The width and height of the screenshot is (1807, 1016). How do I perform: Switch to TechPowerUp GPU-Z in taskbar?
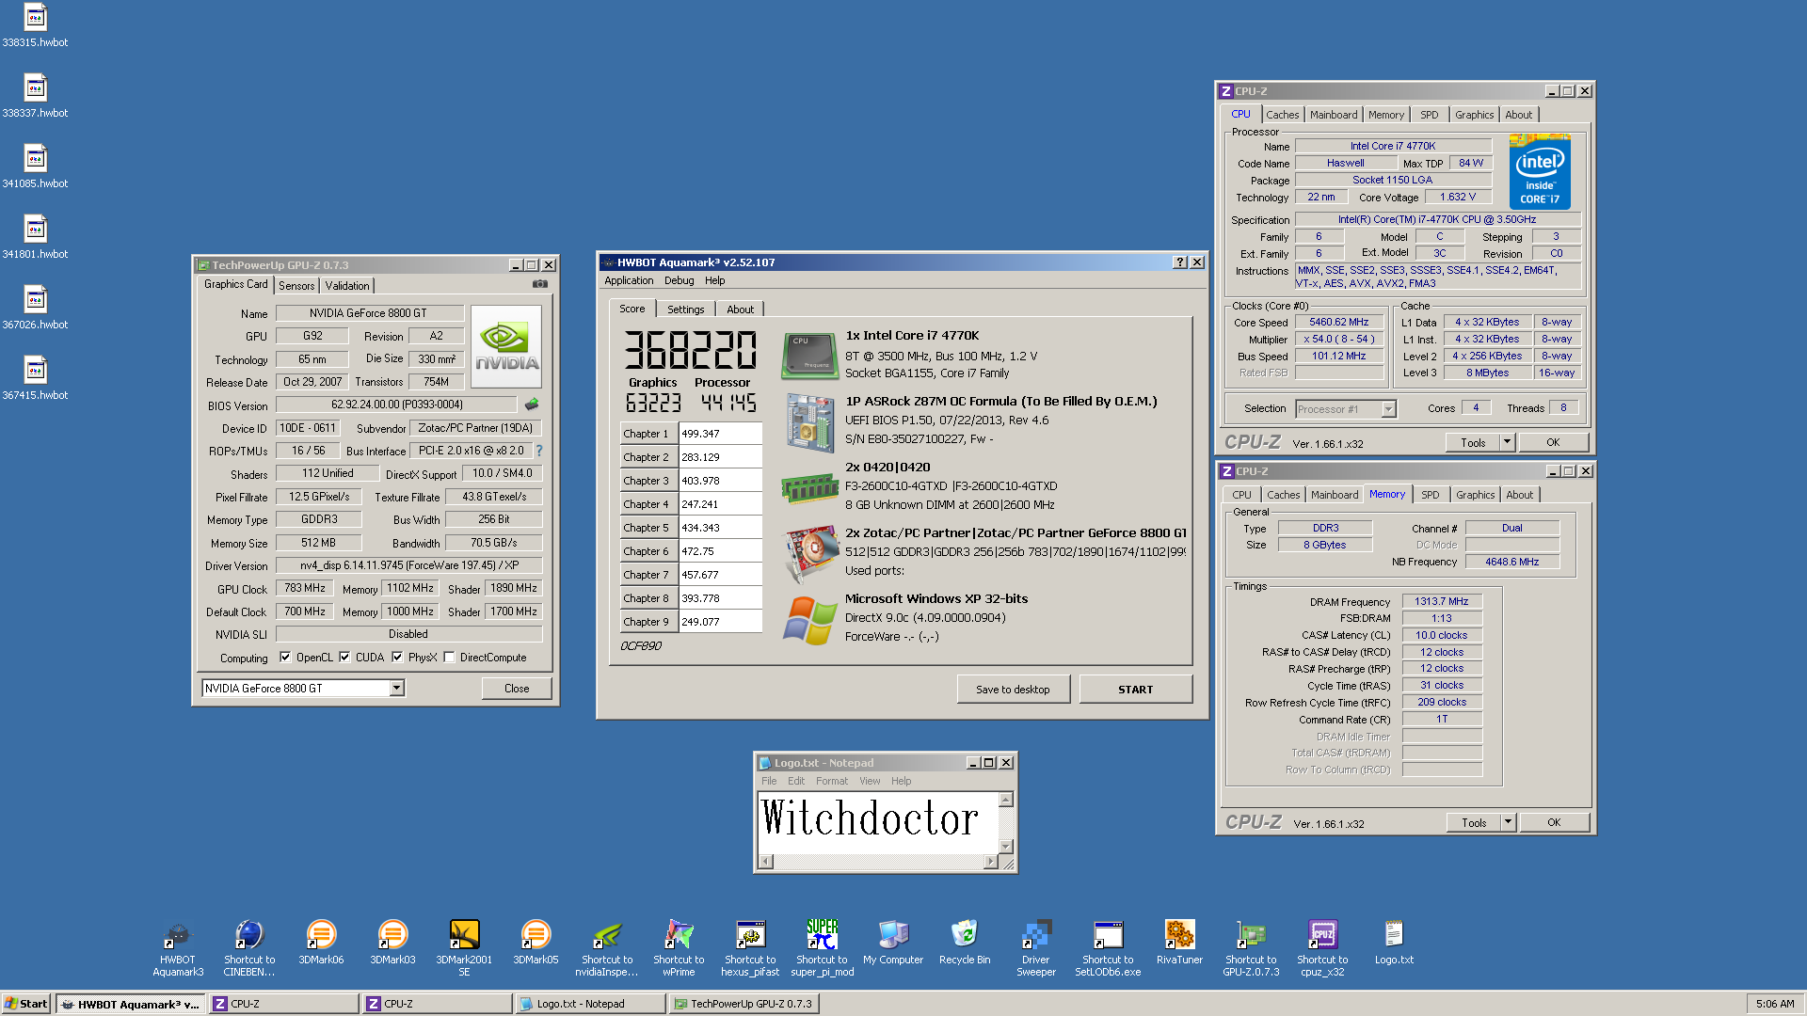click(744, 1003)
